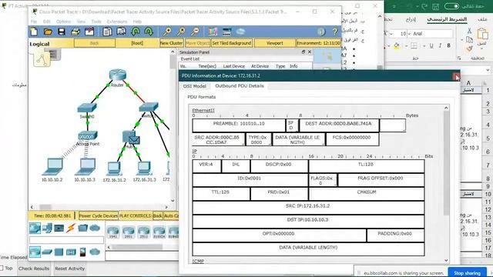
Task: Select Security subcategory icon
Action: coord(82,252)
